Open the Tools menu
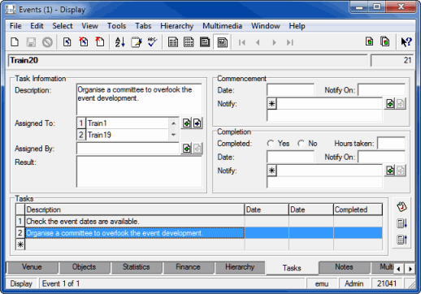This screenshot has width=421, height=294. 116,26
